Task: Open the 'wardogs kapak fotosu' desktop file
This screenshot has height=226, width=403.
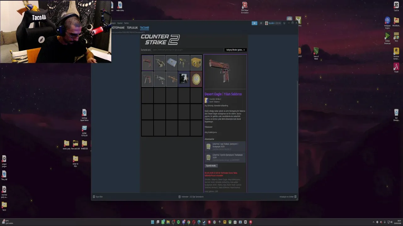Action: coord(84,116)
